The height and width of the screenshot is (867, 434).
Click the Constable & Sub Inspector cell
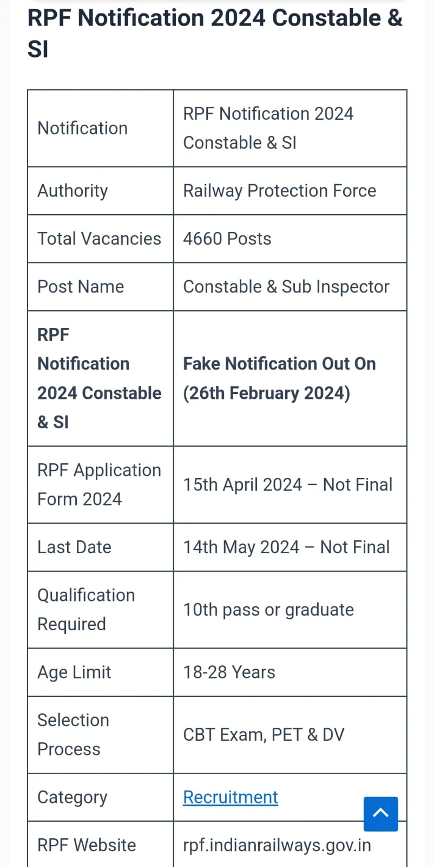pyautogui.click(x=286, y=287)
